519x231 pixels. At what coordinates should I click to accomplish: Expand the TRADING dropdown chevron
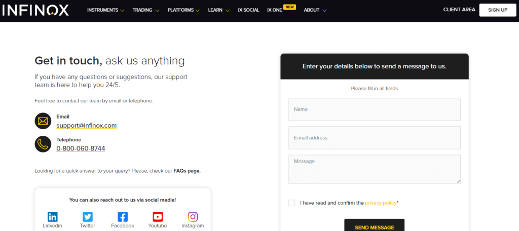pos(157,11)
